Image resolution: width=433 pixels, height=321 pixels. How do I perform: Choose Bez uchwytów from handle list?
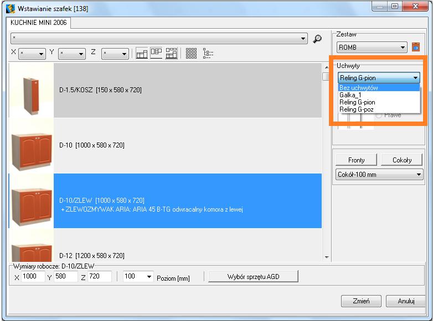click(379, 88)
